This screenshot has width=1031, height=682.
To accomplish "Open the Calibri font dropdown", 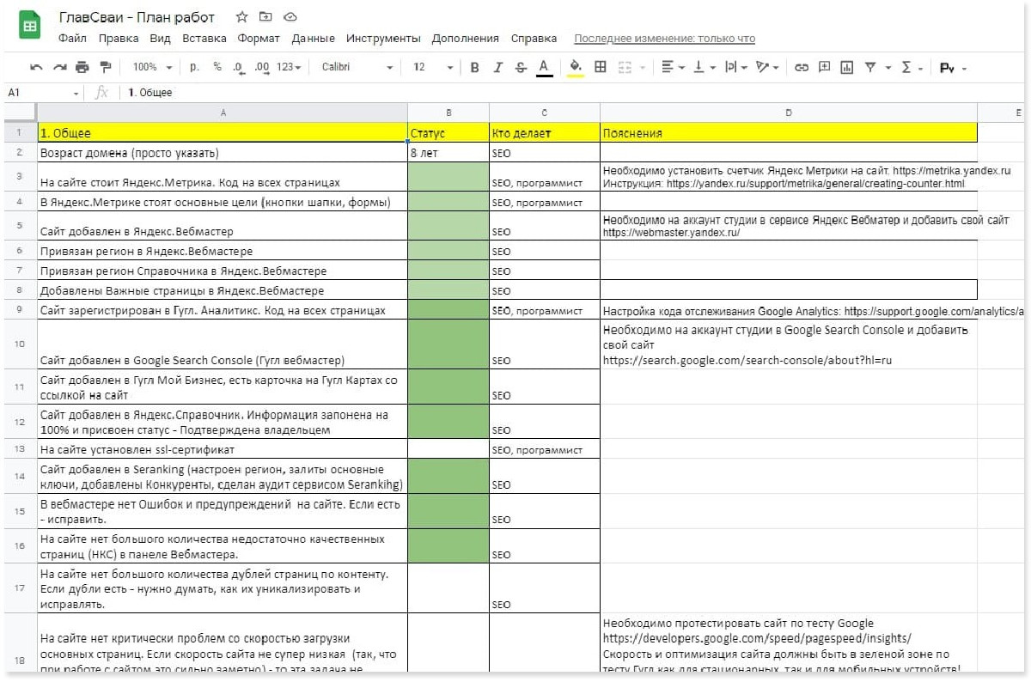I will point(357,67).
